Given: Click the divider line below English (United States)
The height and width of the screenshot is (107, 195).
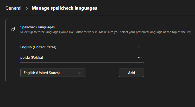Looking at the screenshot, I should pos(82,52).
